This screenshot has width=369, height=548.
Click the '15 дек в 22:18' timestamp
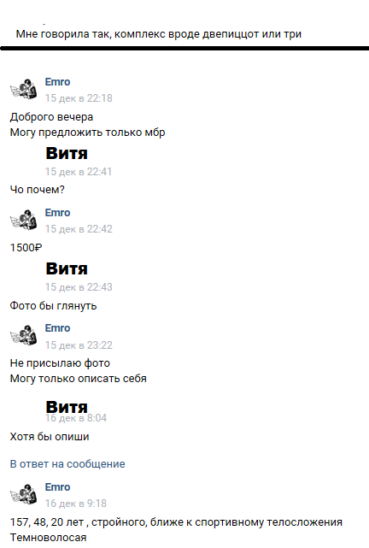tap(79, 98)
